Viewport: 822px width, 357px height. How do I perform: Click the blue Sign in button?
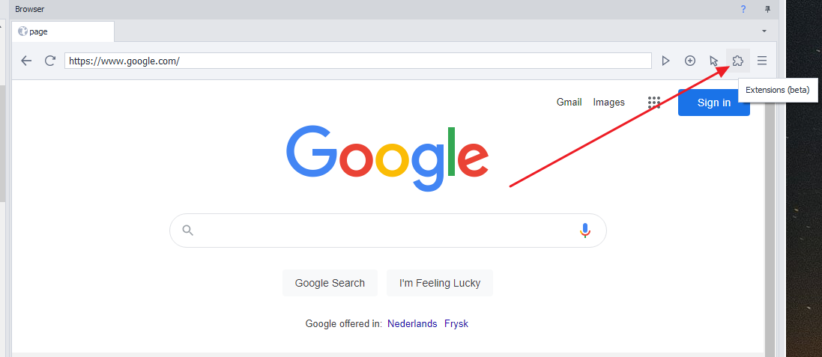click(713, 103)
